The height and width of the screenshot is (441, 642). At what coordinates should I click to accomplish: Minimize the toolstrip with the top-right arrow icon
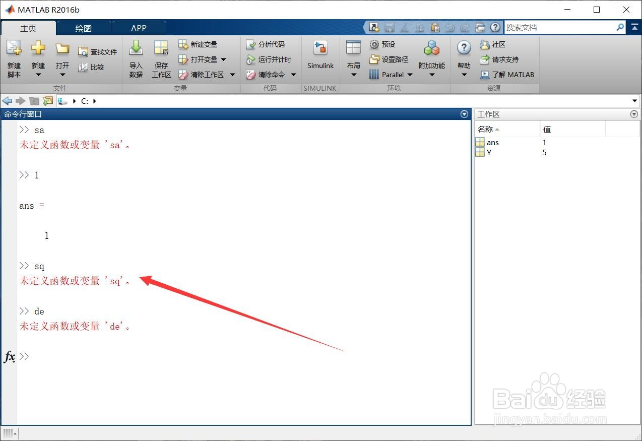click(634, 27)
